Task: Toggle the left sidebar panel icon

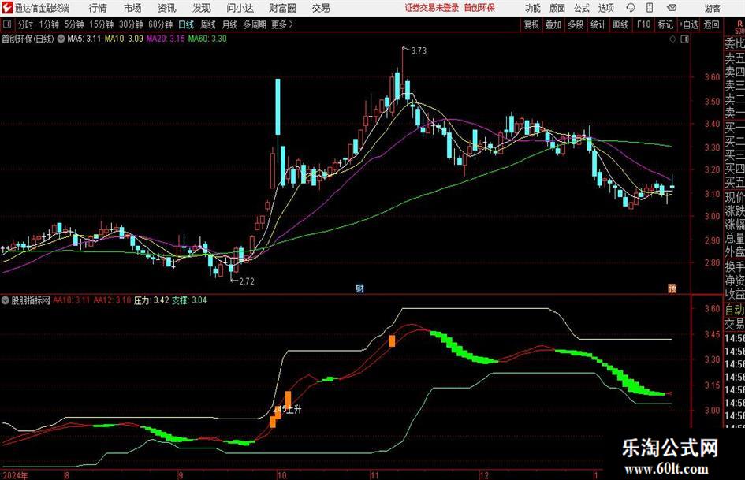Action: [7, 24]
